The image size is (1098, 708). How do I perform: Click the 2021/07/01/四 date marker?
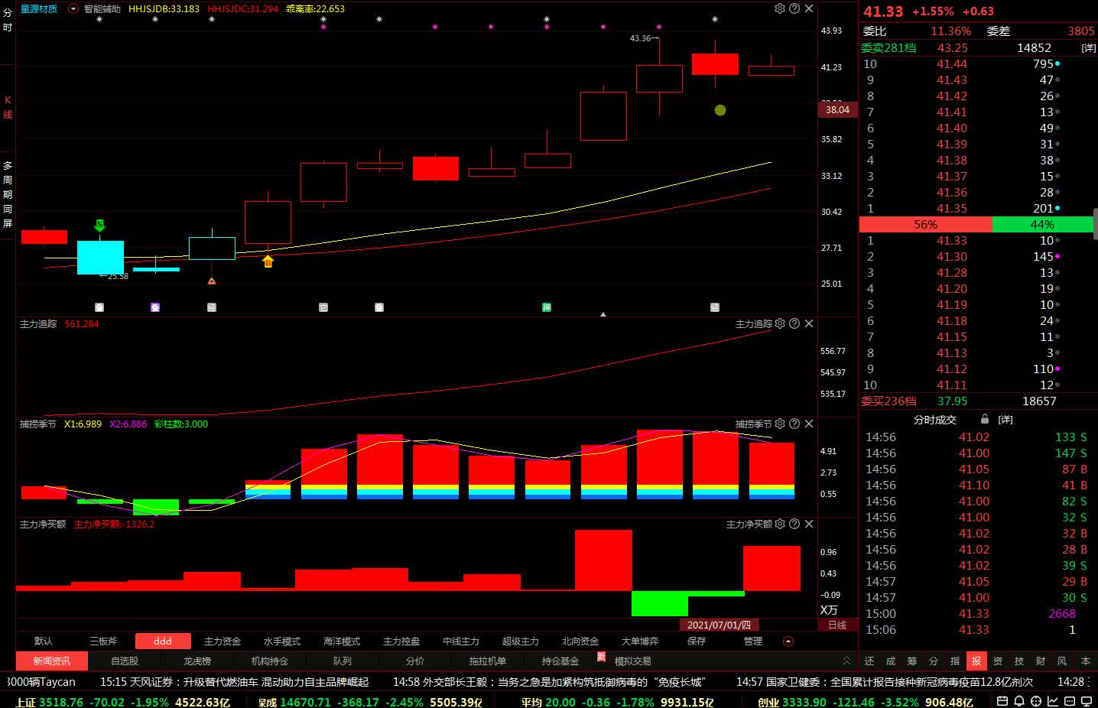pos(719,625)
